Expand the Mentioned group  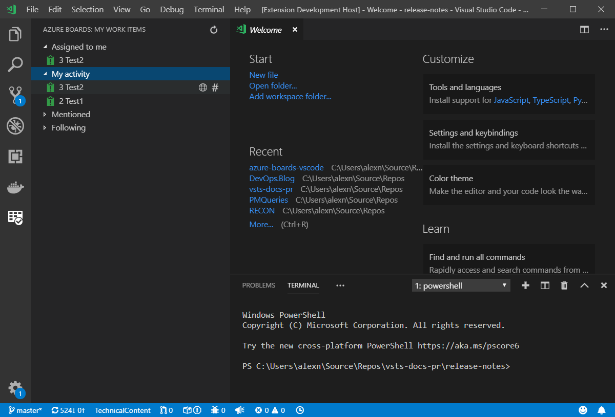(x=45, y=115)
